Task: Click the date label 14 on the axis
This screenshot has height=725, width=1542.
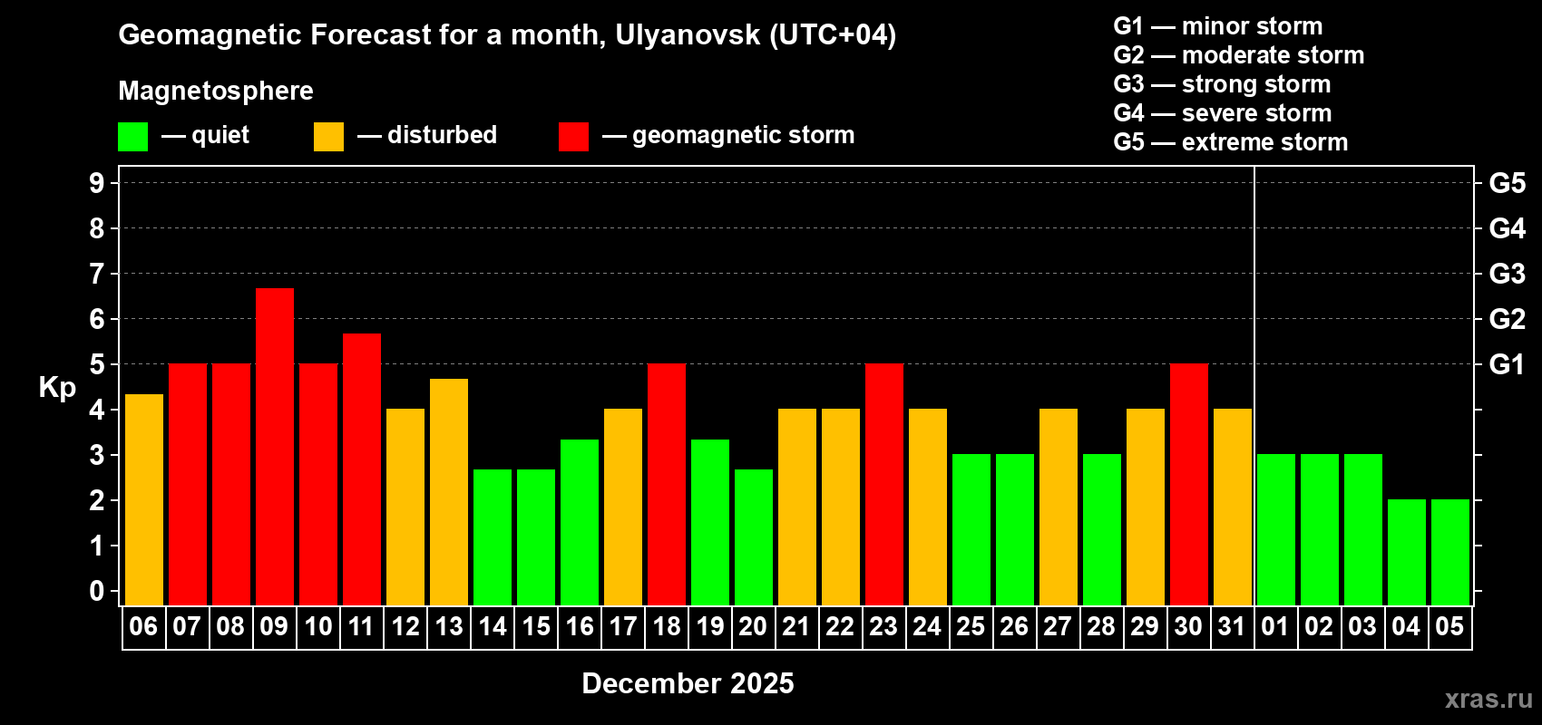Action: (493, 626)
